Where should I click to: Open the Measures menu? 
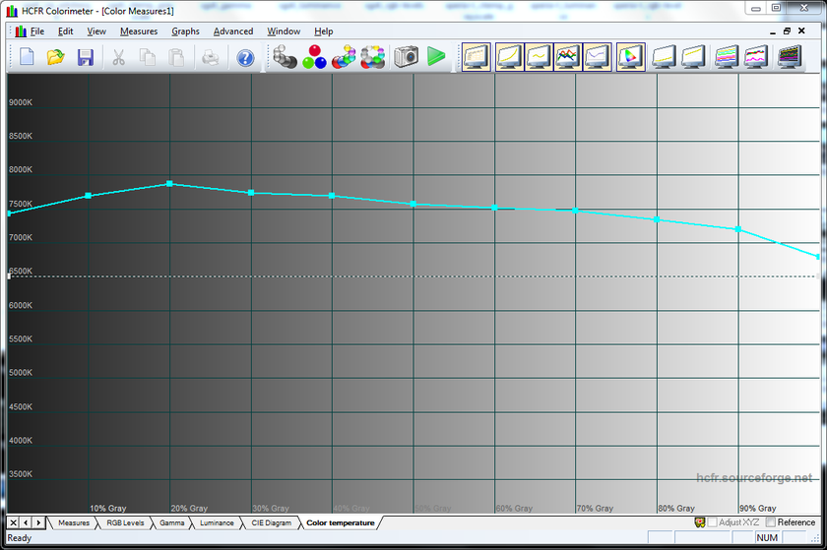pos(139,31)
